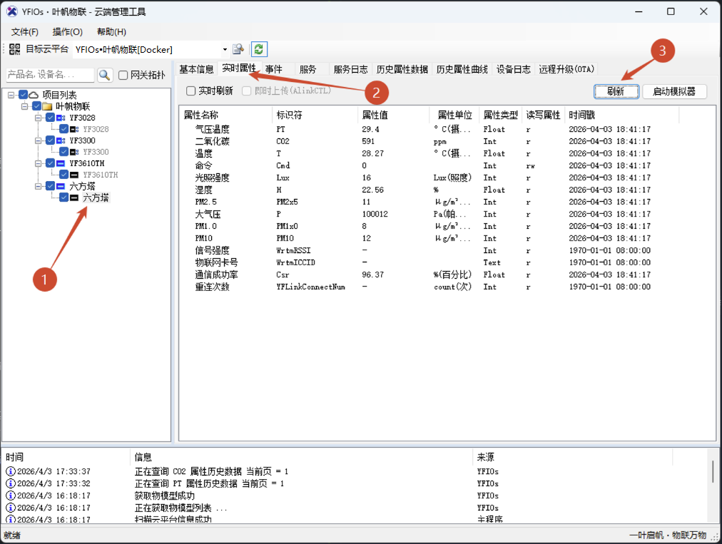Click the 启动模拟器 button
Viewport: 722px width, 544px height.
673,91
